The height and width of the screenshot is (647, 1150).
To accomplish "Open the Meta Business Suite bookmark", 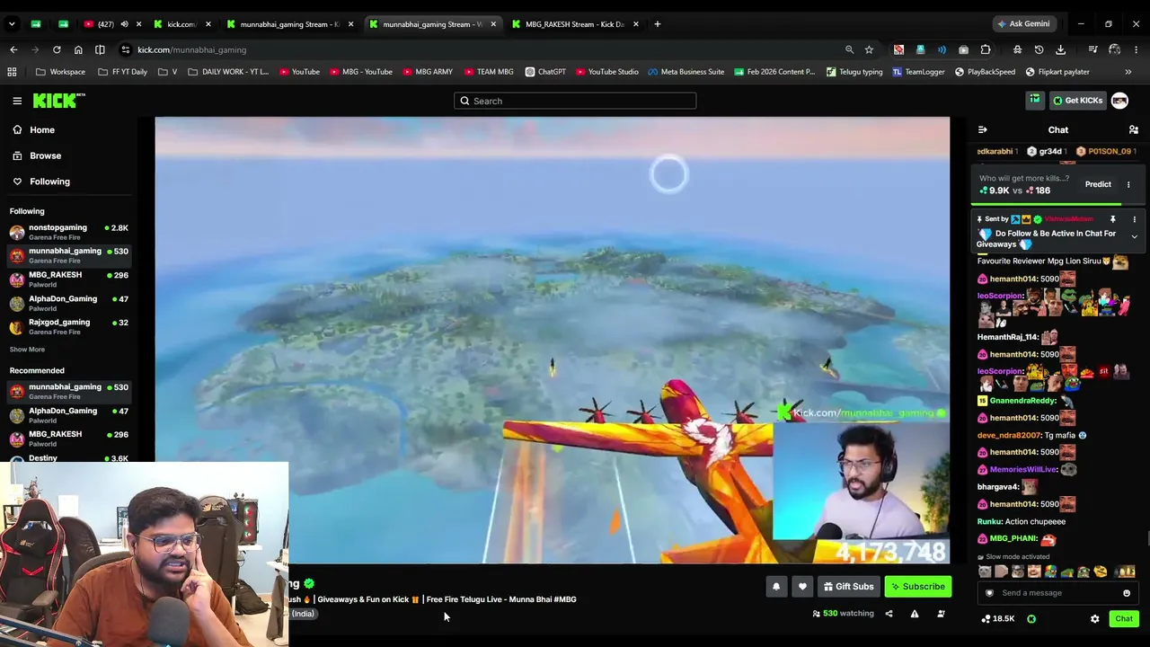I will pos(686,72).
